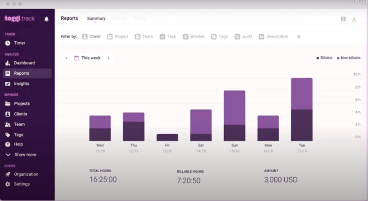Click the save report icon
This screenshot has width=368, height=201.
[343, 19]
